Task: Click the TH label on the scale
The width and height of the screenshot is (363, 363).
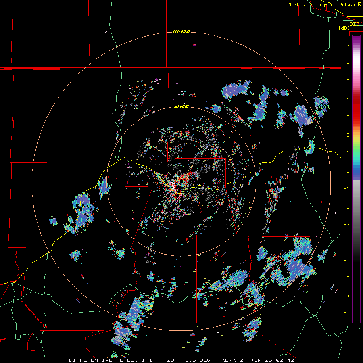Action: pyautogui.click(x=346, y=314)
